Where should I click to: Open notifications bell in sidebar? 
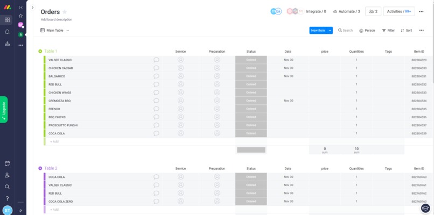7,32
